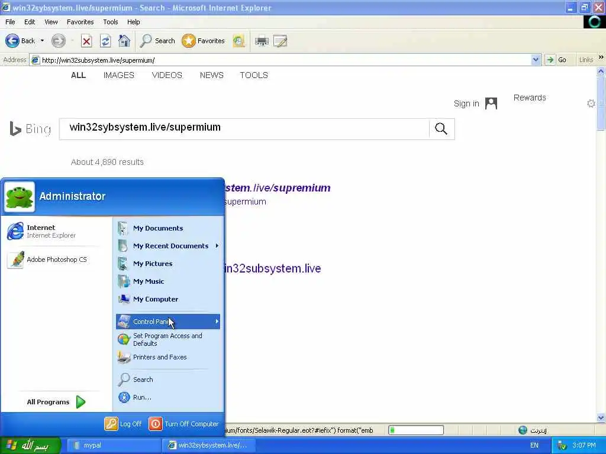Expand All Programs green arrow
Screen dimensions: 606x454
pos(80,402)
